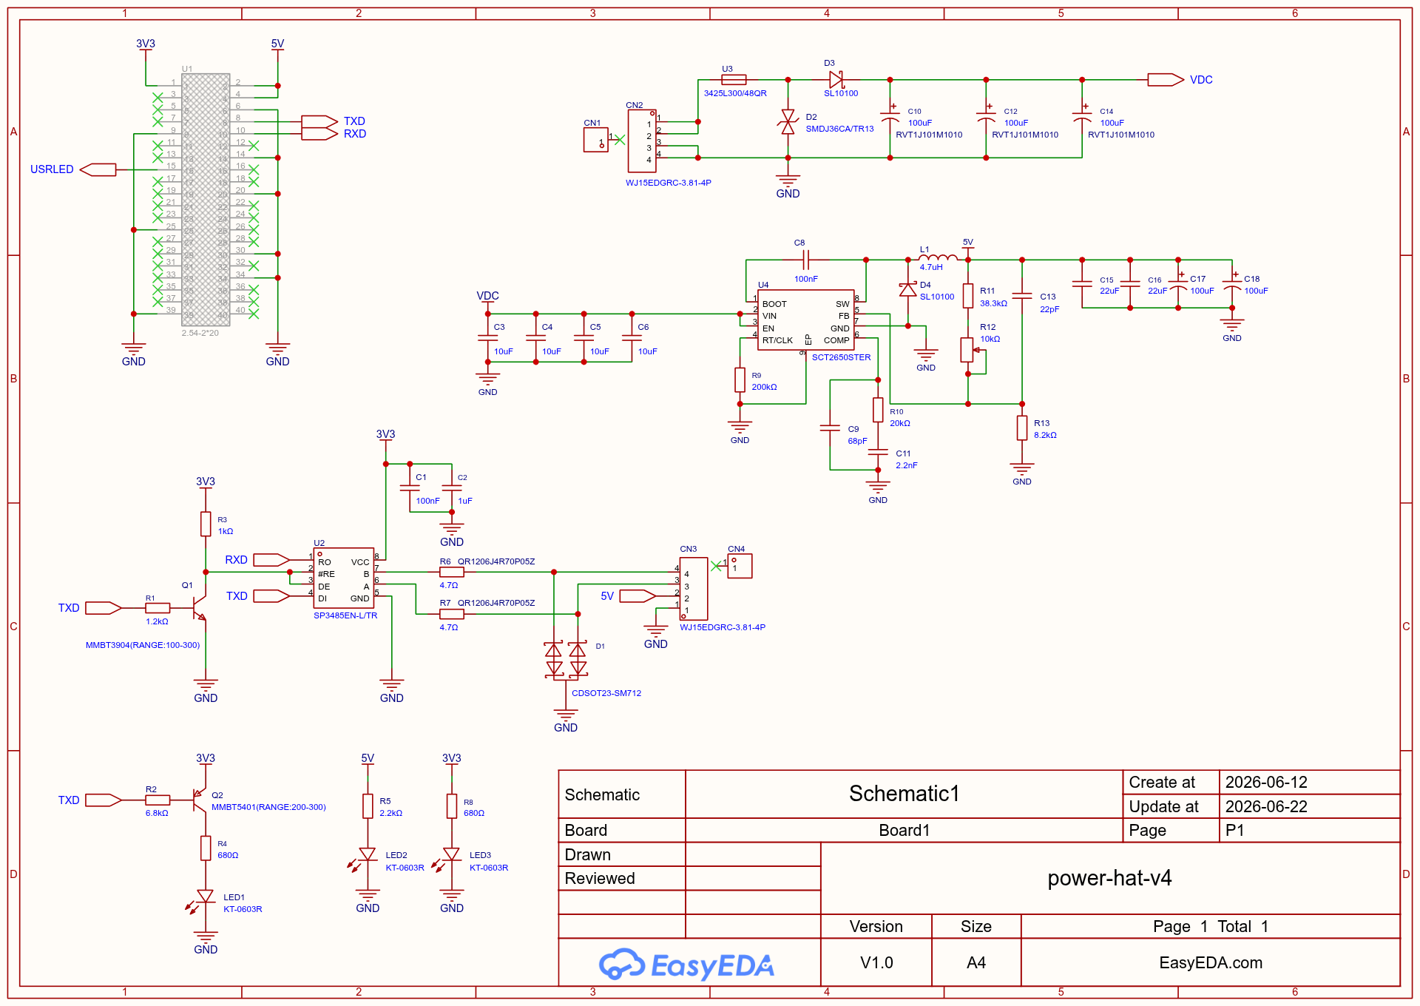Click the 2.54-2*20 footprint label

[x=200, y=333]
